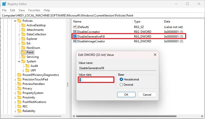205x119 pixels.
Task: Click the UIPI folder icon
Action: coord(27,70)
